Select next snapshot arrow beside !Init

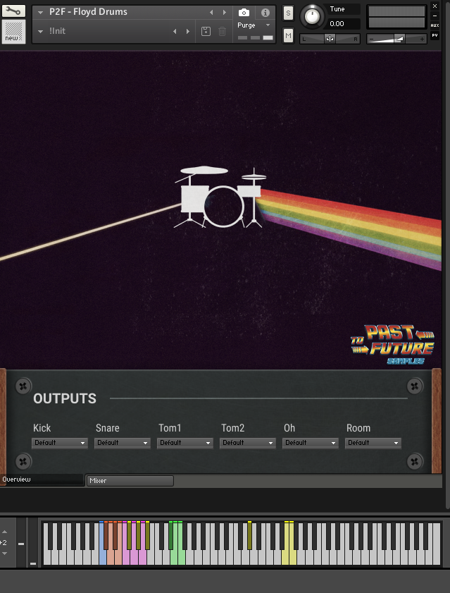(x=188, y=32)
